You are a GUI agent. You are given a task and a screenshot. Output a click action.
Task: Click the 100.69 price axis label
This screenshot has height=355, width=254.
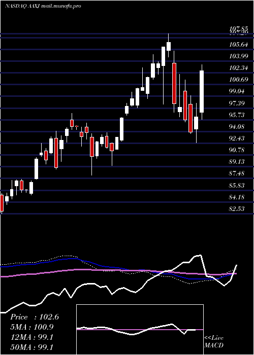coord(238,80)
